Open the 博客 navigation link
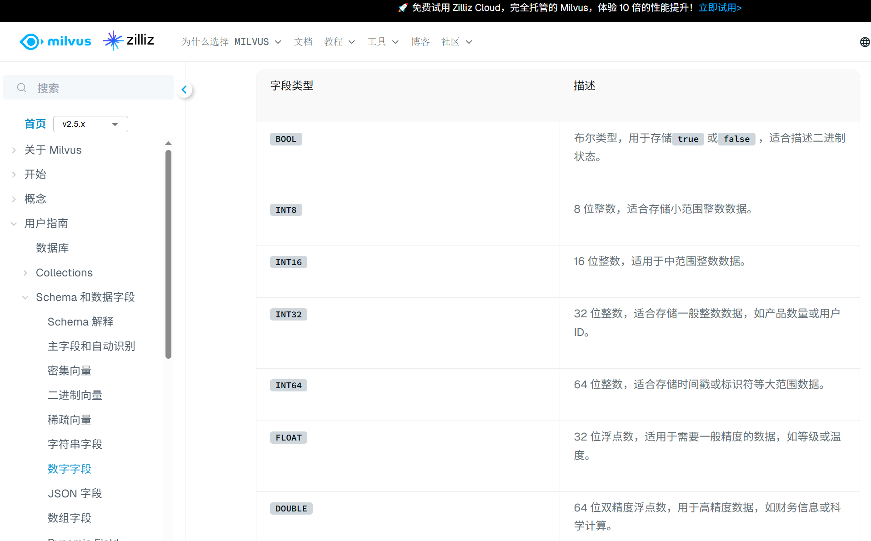This screenshot has height=541, width=871. coord(420,42)
